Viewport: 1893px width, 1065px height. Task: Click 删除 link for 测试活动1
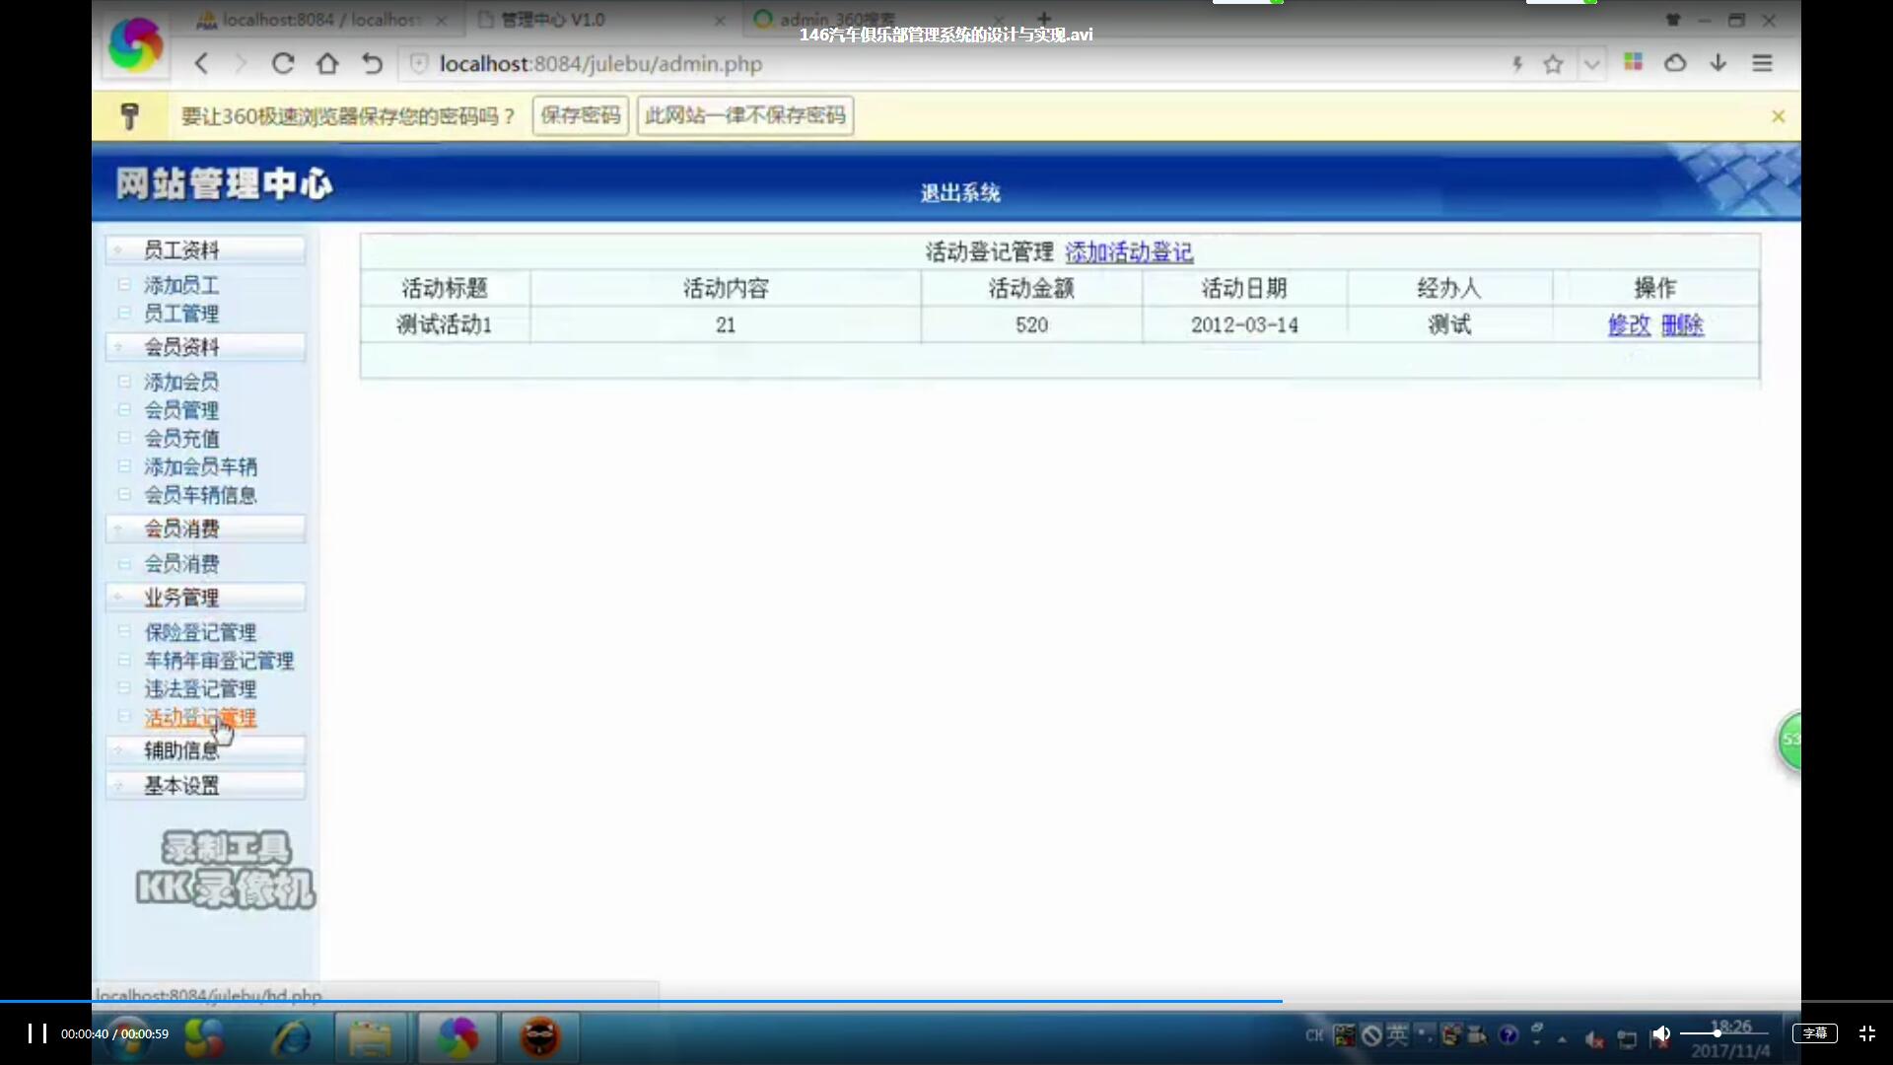point(1682,325)
